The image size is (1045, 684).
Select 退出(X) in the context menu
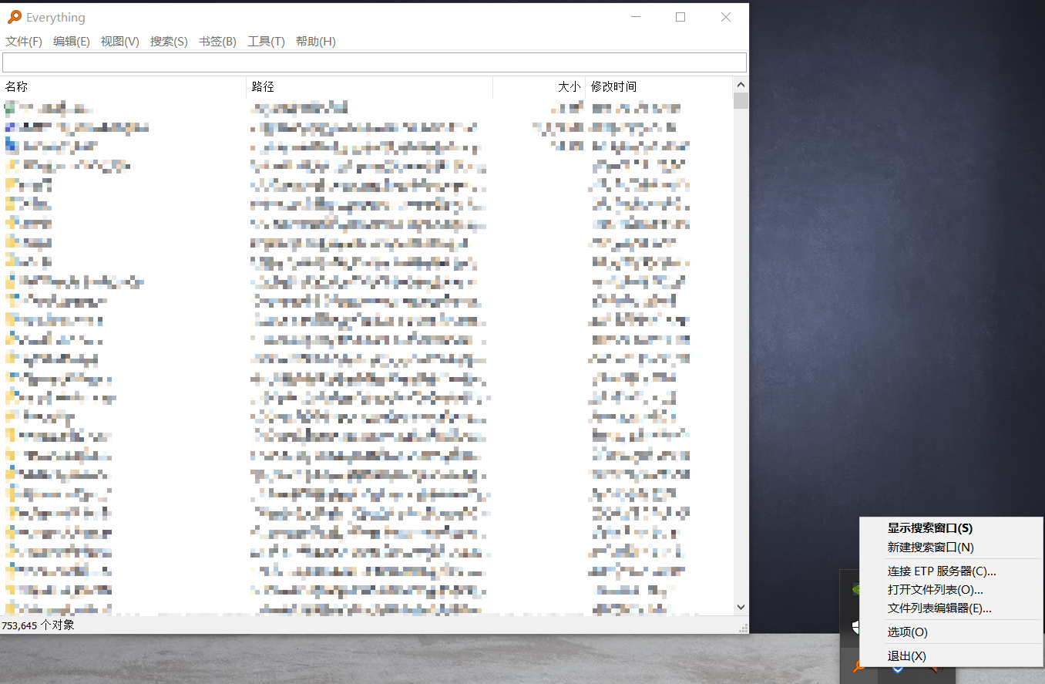(906, 656)
